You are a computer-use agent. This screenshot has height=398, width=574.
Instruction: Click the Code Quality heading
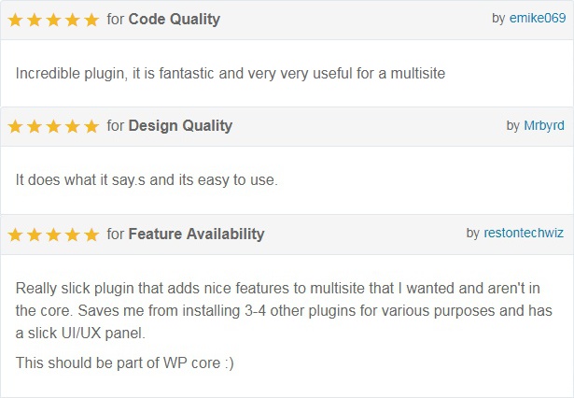click(x=175, y=20)
